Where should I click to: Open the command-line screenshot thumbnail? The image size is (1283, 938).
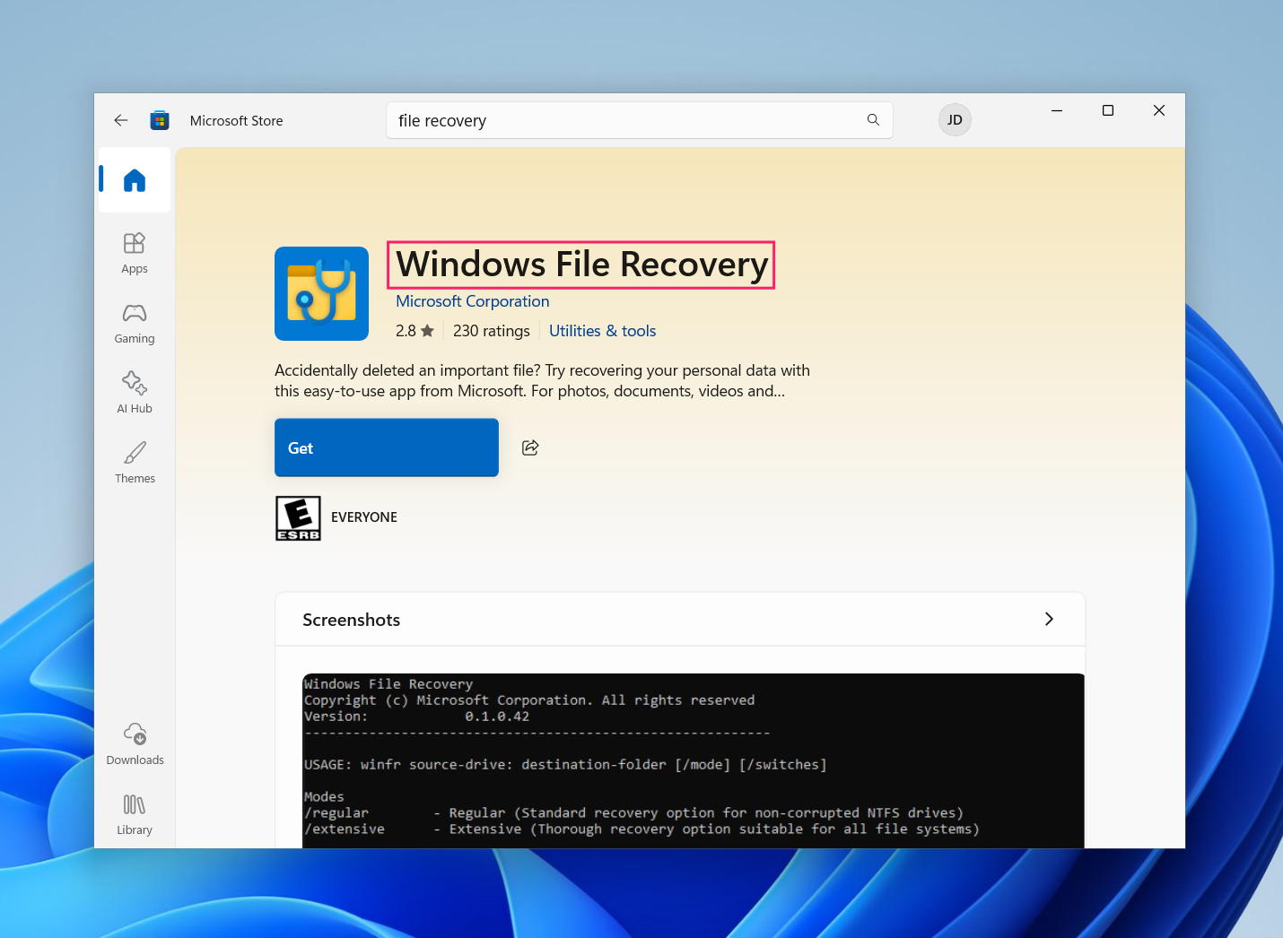pyautogui.click(x=694, y=760)
